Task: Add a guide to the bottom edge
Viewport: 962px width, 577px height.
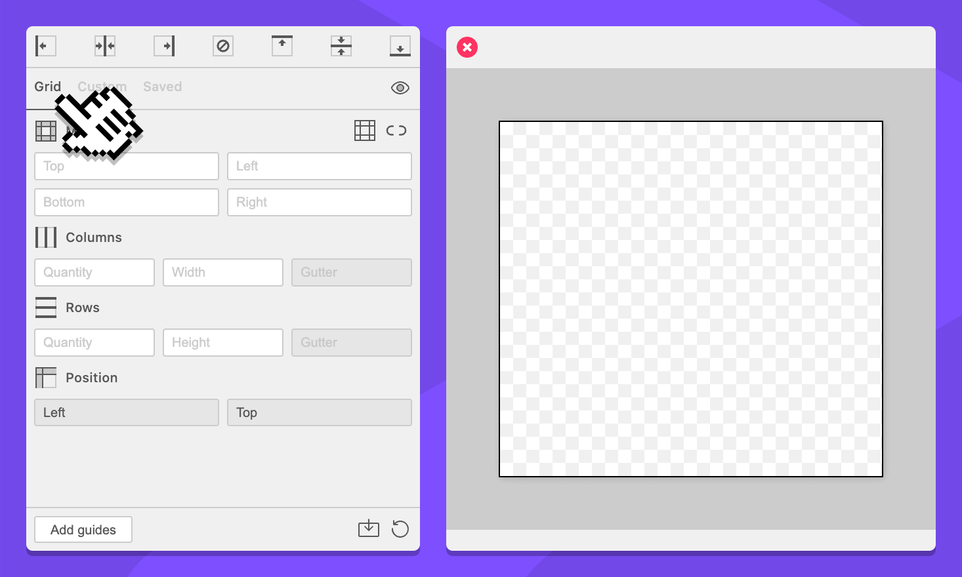Action: [400, 46]
